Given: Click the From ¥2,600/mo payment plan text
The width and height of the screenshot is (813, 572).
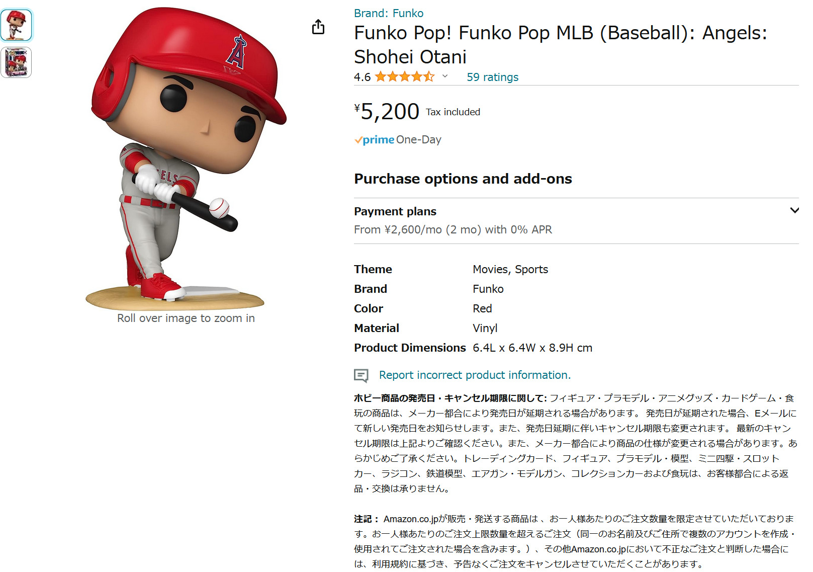Looking at the screenshot, I should pyautogui.click(x=453, y=230).
